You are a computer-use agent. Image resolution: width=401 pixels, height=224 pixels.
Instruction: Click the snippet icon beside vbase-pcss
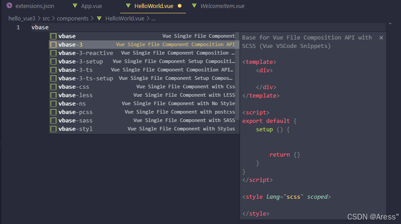[x=53, y=112]
